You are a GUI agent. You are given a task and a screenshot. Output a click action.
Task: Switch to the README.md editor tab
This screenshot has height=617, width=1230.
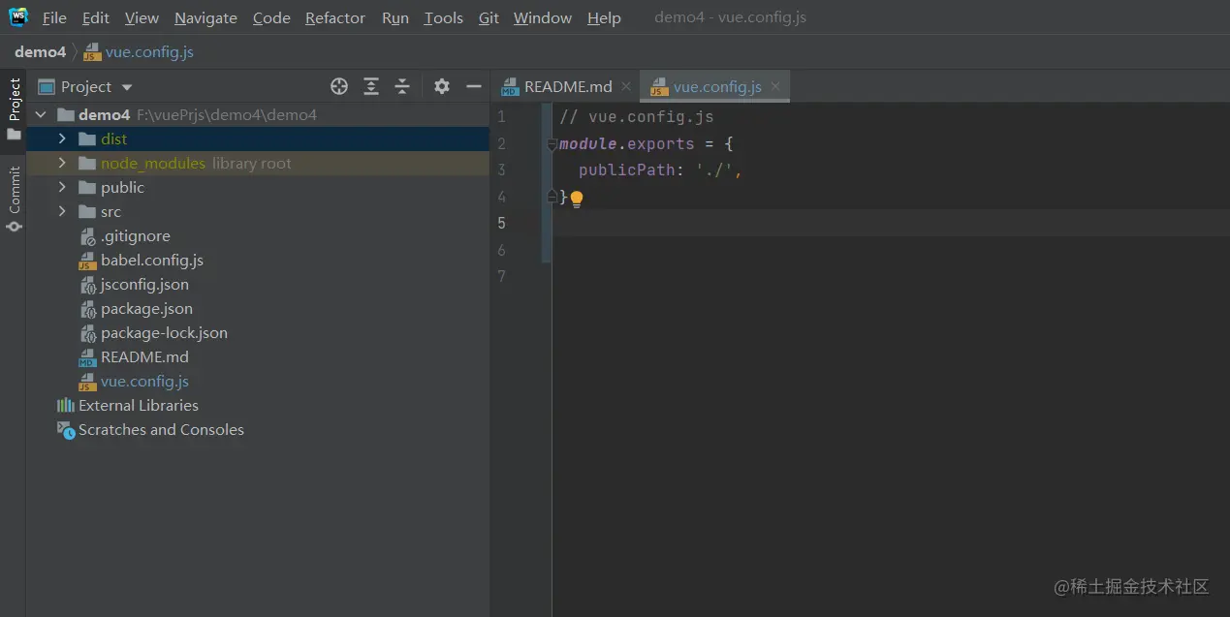[x=568, y=86]
